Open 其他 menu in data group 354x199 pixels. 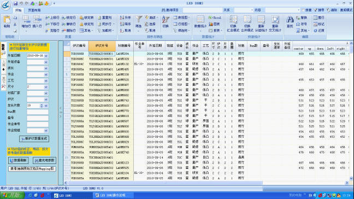click(x=87, y=30)
